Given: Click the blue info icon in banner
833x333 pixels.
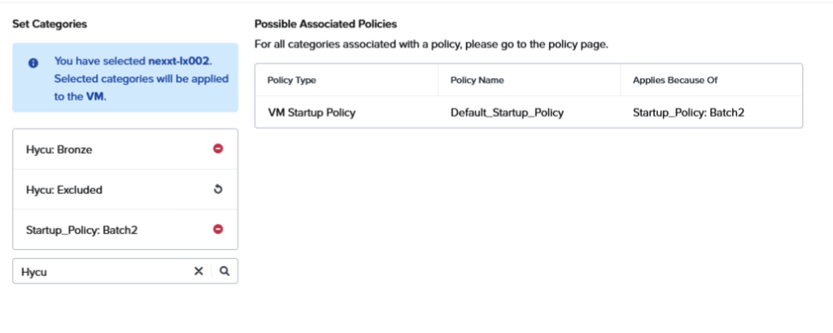Looking at the screenshot, I should pyautogui.click(x=33, y=63).
